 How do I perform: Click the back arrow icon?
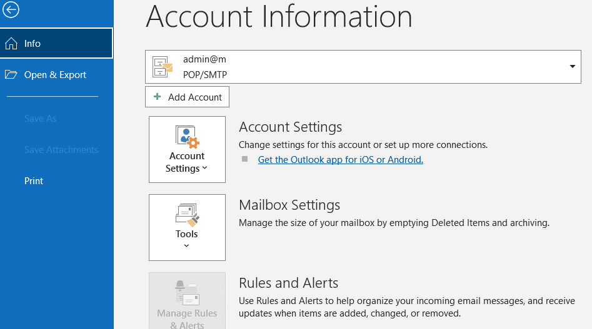pos(10,9)
